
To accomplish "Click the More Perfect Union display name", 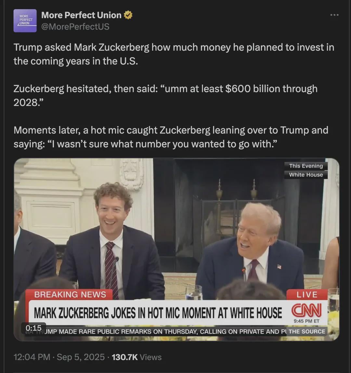I will pyautogui.click(x=81, y=15).
